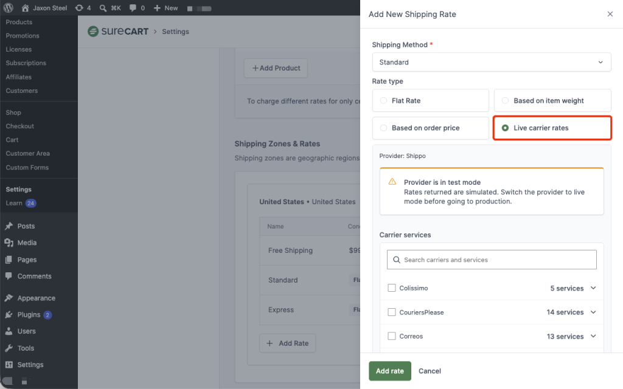The image size is (623, 389).
Task: Click the search magnifier icon in admin bar
Action: (103, 8)
